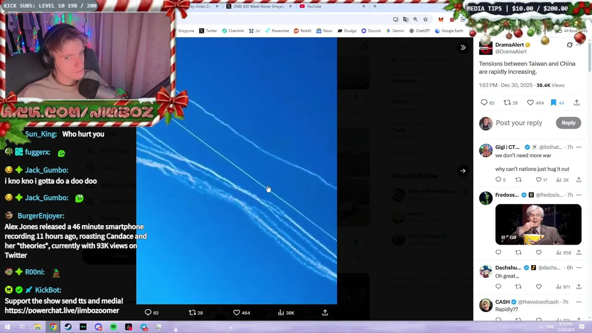
Task: View 38K analytics below the video
Action: point(286,313)
